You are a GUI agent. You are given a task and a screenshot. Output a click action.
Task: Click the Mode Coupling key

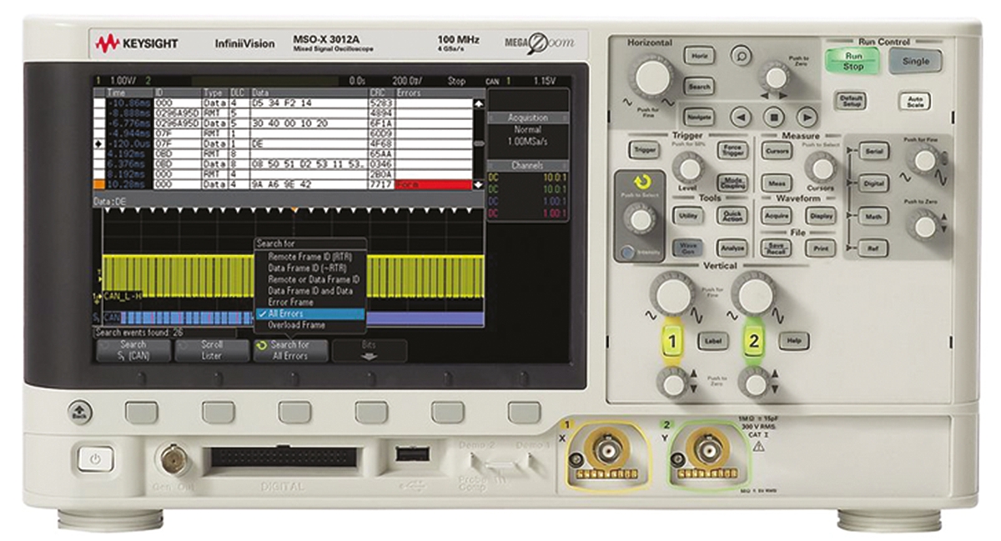(x=733, y=183)
